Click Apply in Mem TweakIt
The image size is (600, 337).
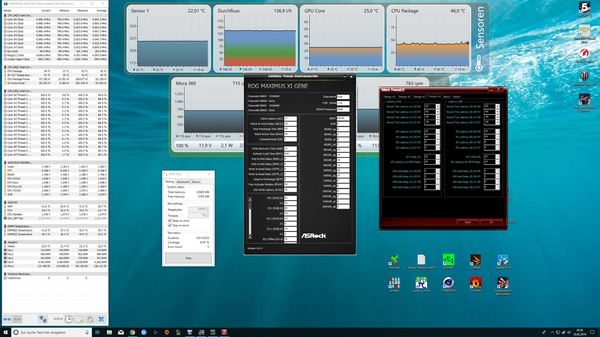468,222
